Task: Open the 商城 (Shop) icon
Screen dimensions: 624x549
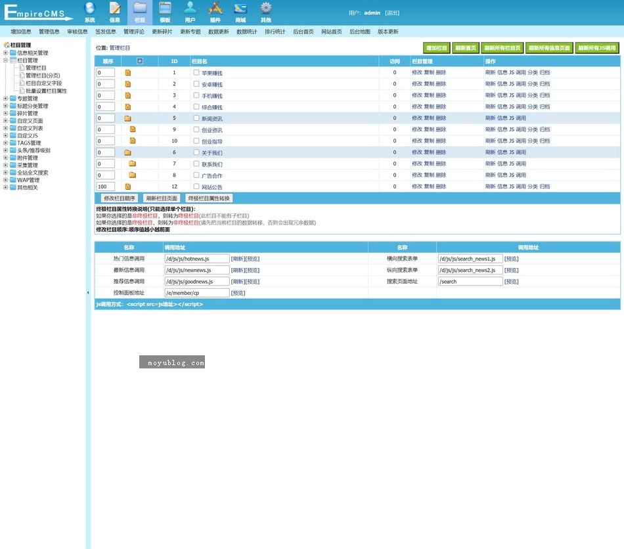Action: point(240,9)
